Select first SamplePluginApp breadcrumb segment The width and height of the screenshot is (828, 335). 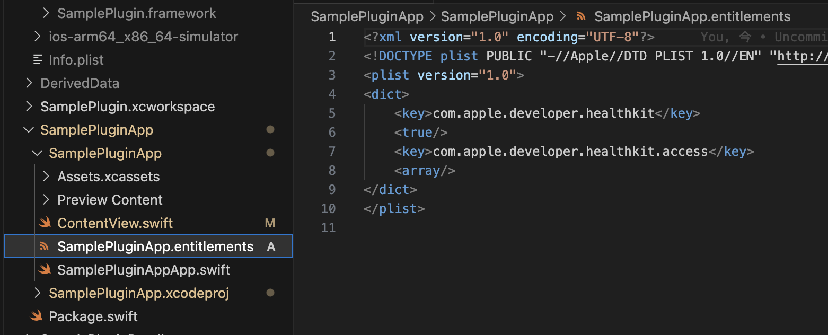coord(367,17)
